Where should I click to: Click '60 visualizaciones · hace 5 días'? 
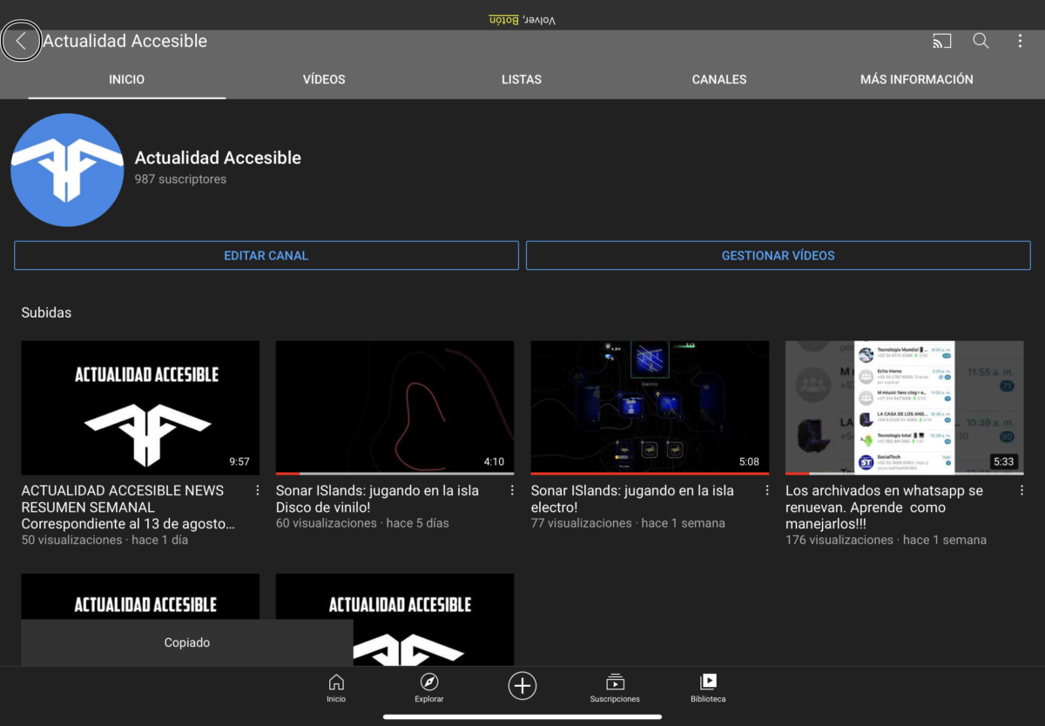pyautogui.click(x=364, y=523)
